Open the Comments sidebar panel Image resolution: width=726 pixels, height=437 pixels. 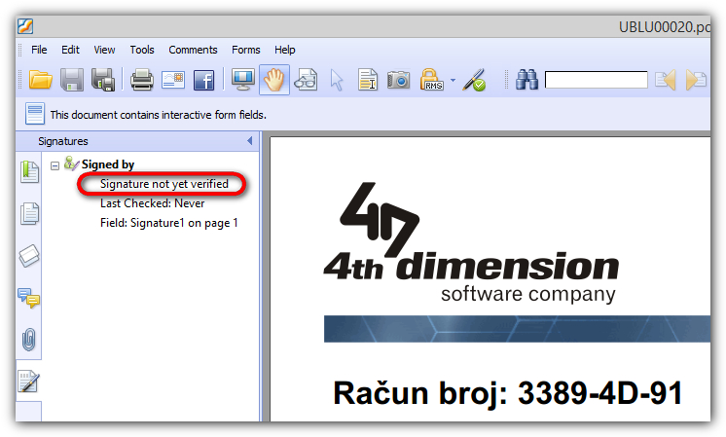pos(28,298)
